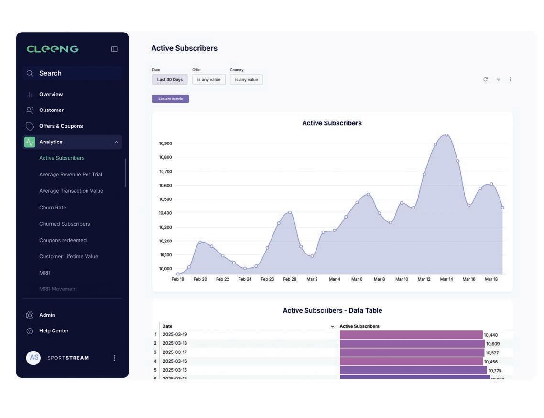Open the SportStream account three-dot menu

pos(114,358)
